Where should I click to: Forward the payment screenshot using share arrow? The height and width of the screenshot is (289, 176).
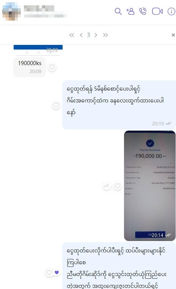[x=107, y=186]
